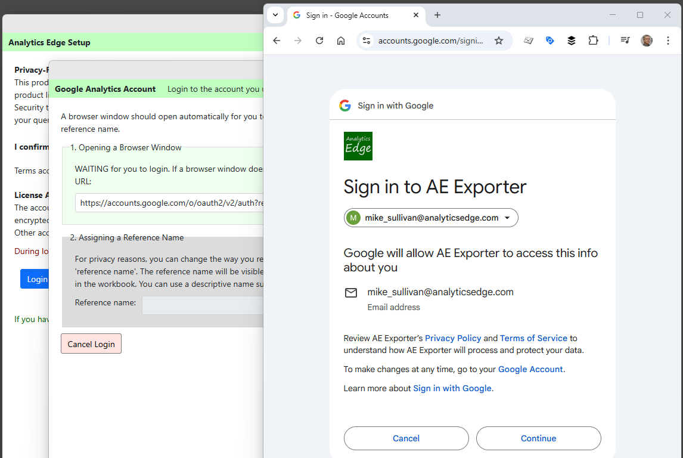
Task: Click the stacked layers extension icon
Action: pyautogui.click(x=572, y=41)
